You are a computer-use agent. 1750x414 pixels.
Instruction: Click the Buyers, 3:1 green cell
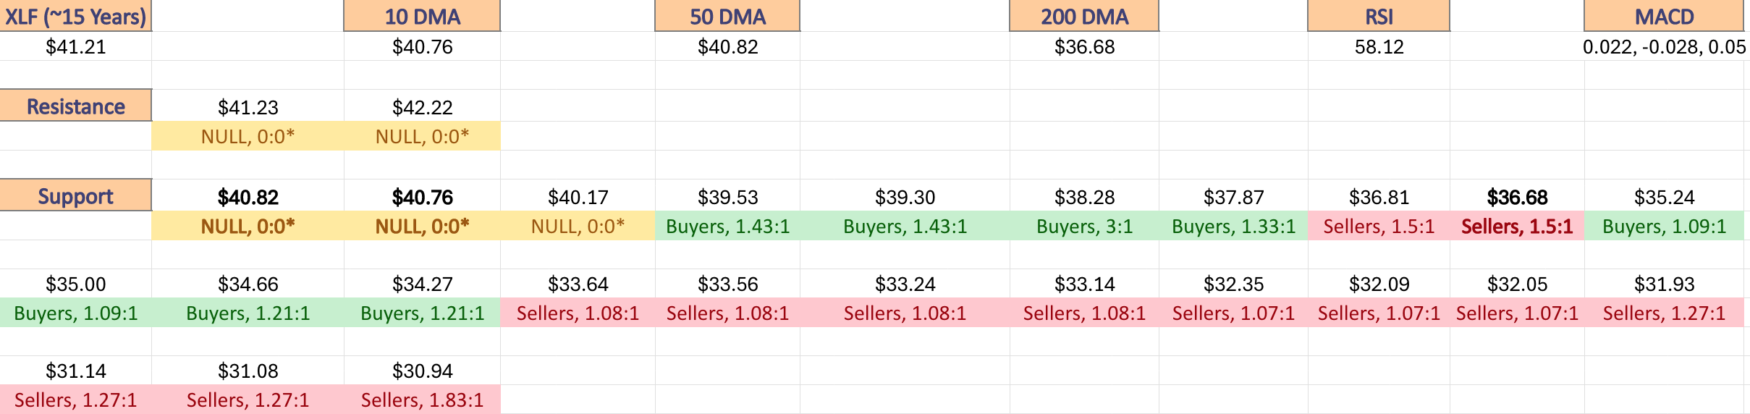(1084, 227)
